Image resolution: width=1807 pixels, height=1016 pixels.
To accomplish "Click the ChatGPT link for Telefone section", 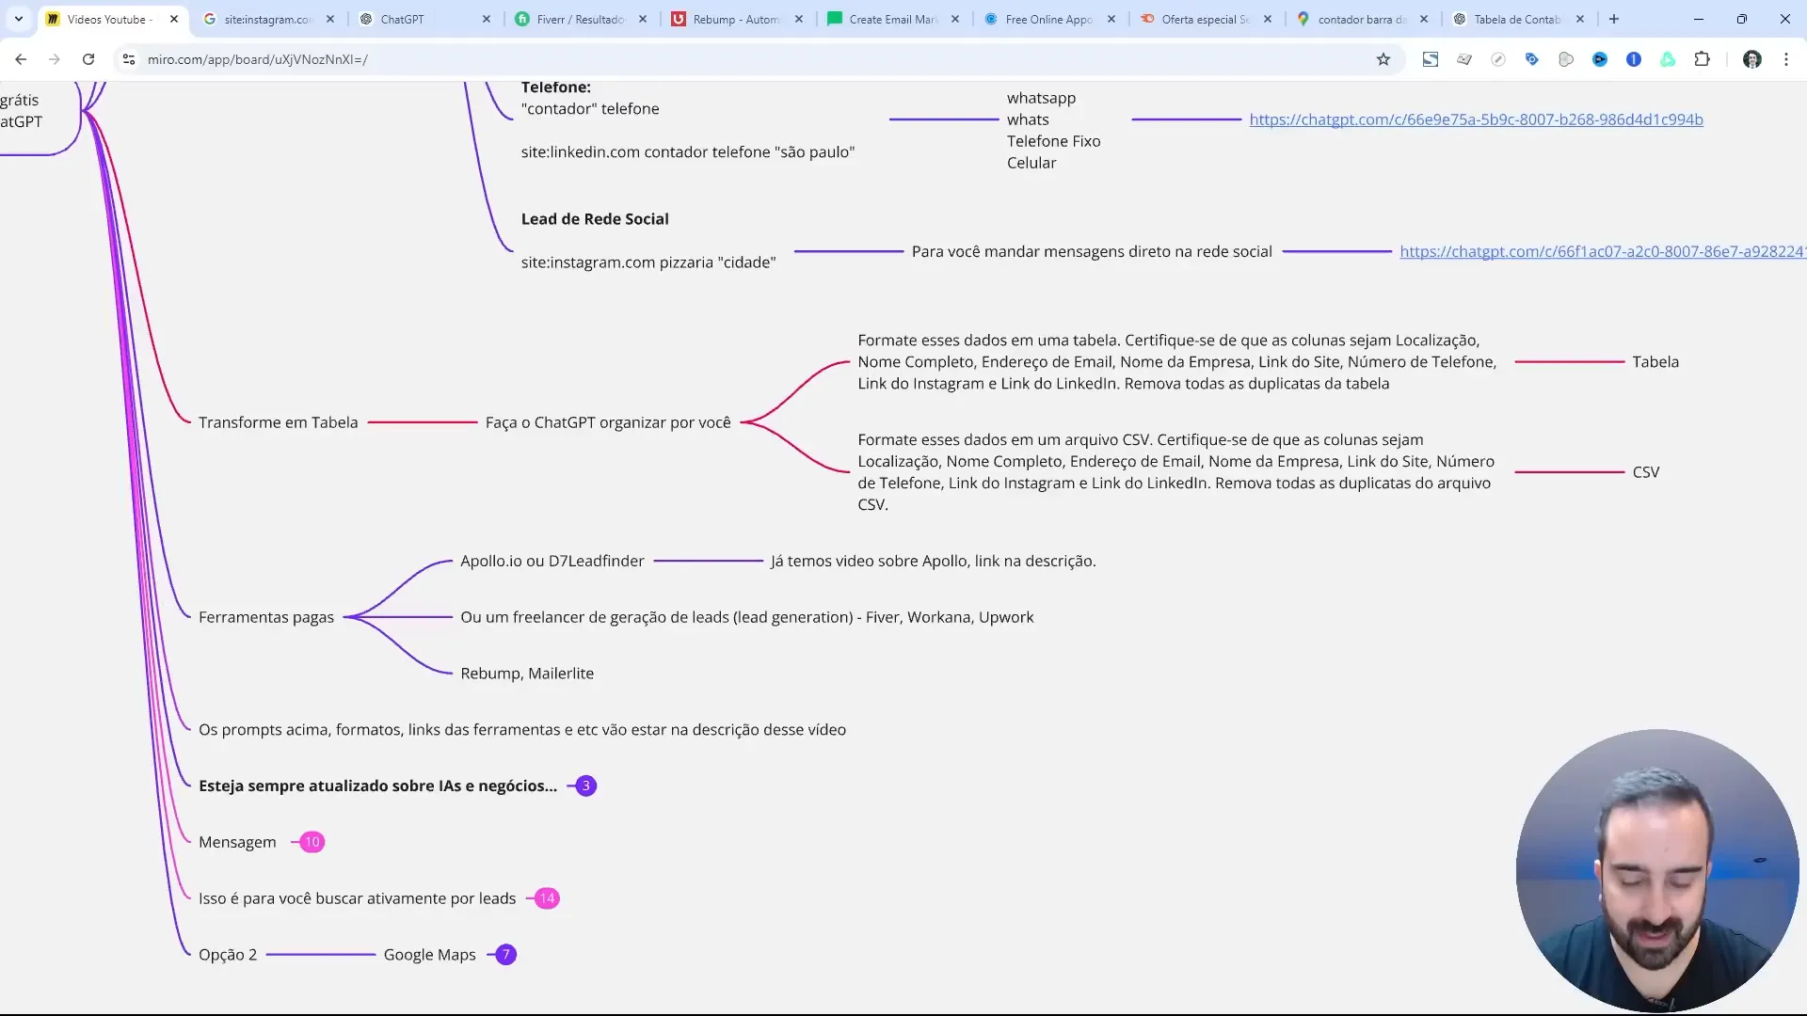I will 1476,119.
